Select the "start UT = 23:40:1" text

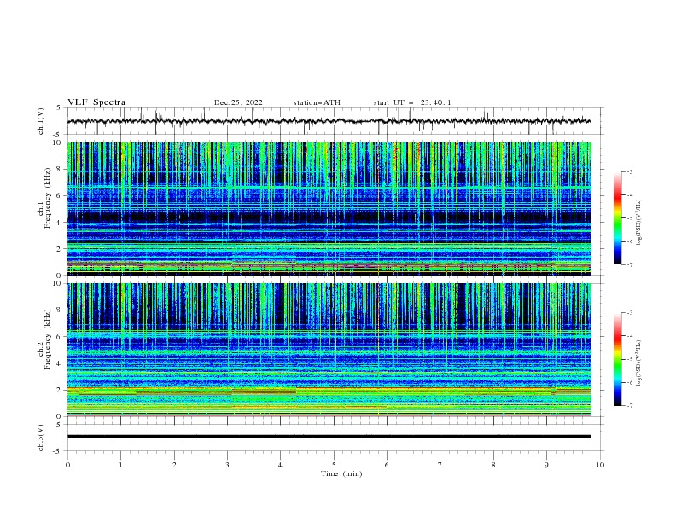tap(412, 102)
